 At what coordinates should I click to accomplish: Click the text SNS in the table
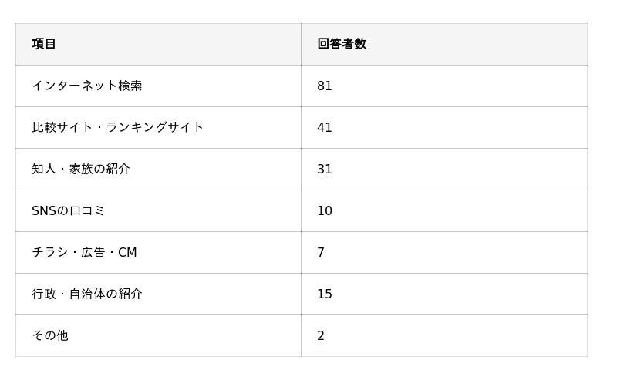pos(44,210)
